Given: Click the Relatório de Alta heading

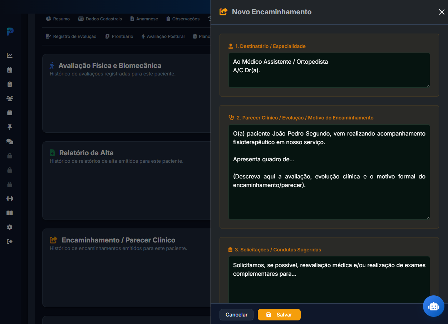Looking at the screenshot, I should [x=87, y=153].
